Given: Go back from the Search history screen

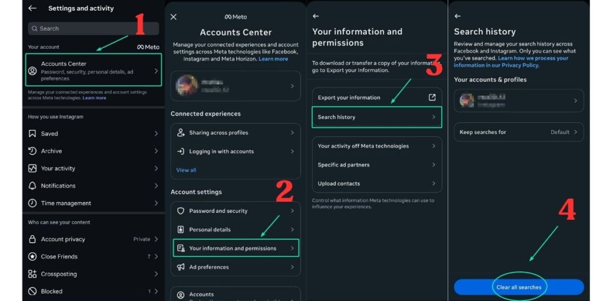Looking at the screenshot, I should tap(458, 16).
